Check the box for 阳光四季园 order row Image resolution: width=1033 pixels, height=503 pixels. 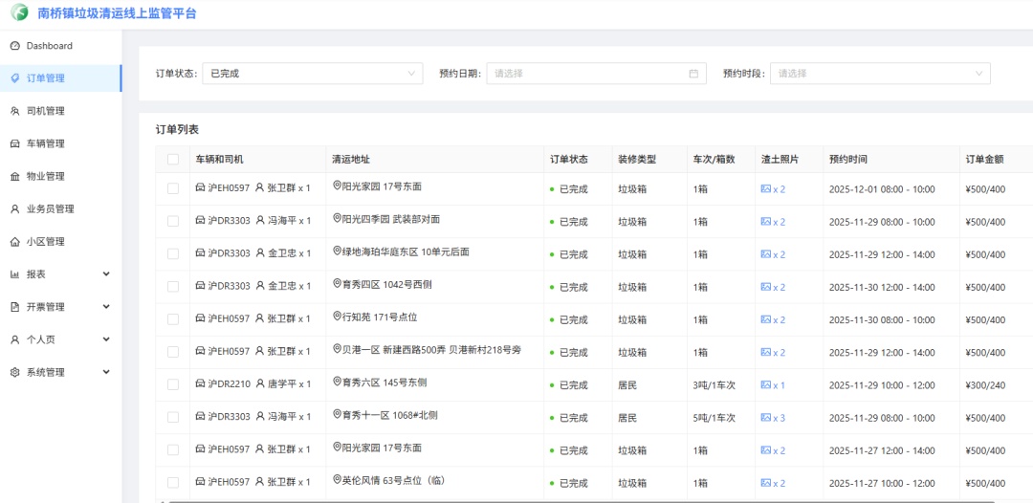[173, 221]
